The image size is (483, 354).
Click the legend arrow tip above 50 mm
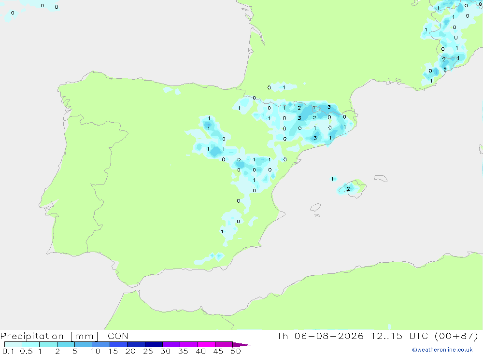tap(241, 345)
